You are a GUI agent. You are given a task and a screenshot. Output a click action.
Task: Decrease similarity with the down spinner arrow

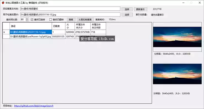pos(27,20)
